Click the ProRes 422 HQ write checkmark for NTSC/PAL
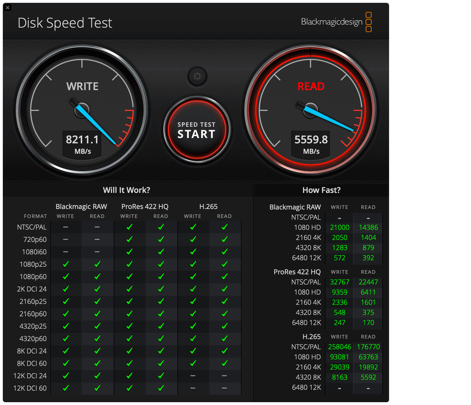 [129, 227]
